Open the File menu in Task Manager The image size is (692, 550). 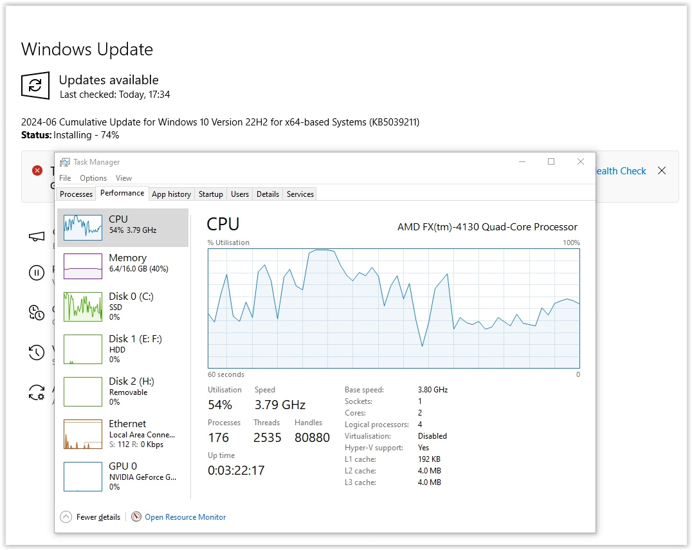[x=65, y=178]
